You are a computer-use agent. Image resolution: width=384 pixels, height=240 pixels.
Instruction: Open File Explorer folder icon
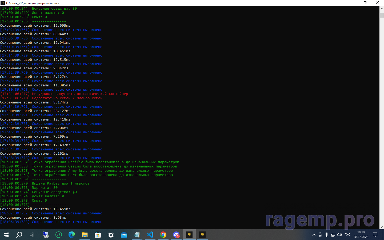pos(85,235)
